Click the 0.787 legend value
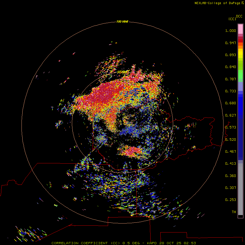 [231, 79]
